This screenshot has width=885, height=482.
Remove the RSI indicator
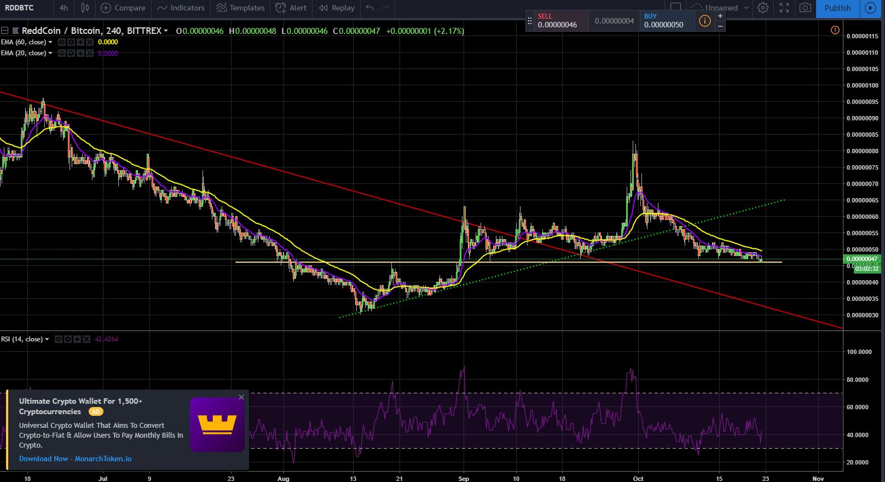86,339
